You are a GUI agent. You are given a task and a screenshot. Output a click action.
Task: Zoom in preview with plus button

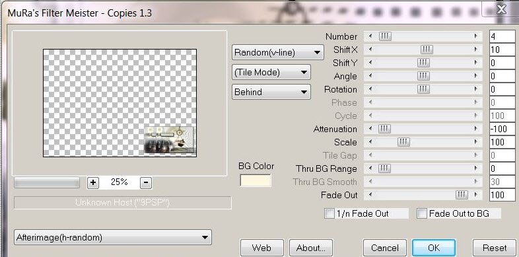pyautogui.click(x=93, y=182)
